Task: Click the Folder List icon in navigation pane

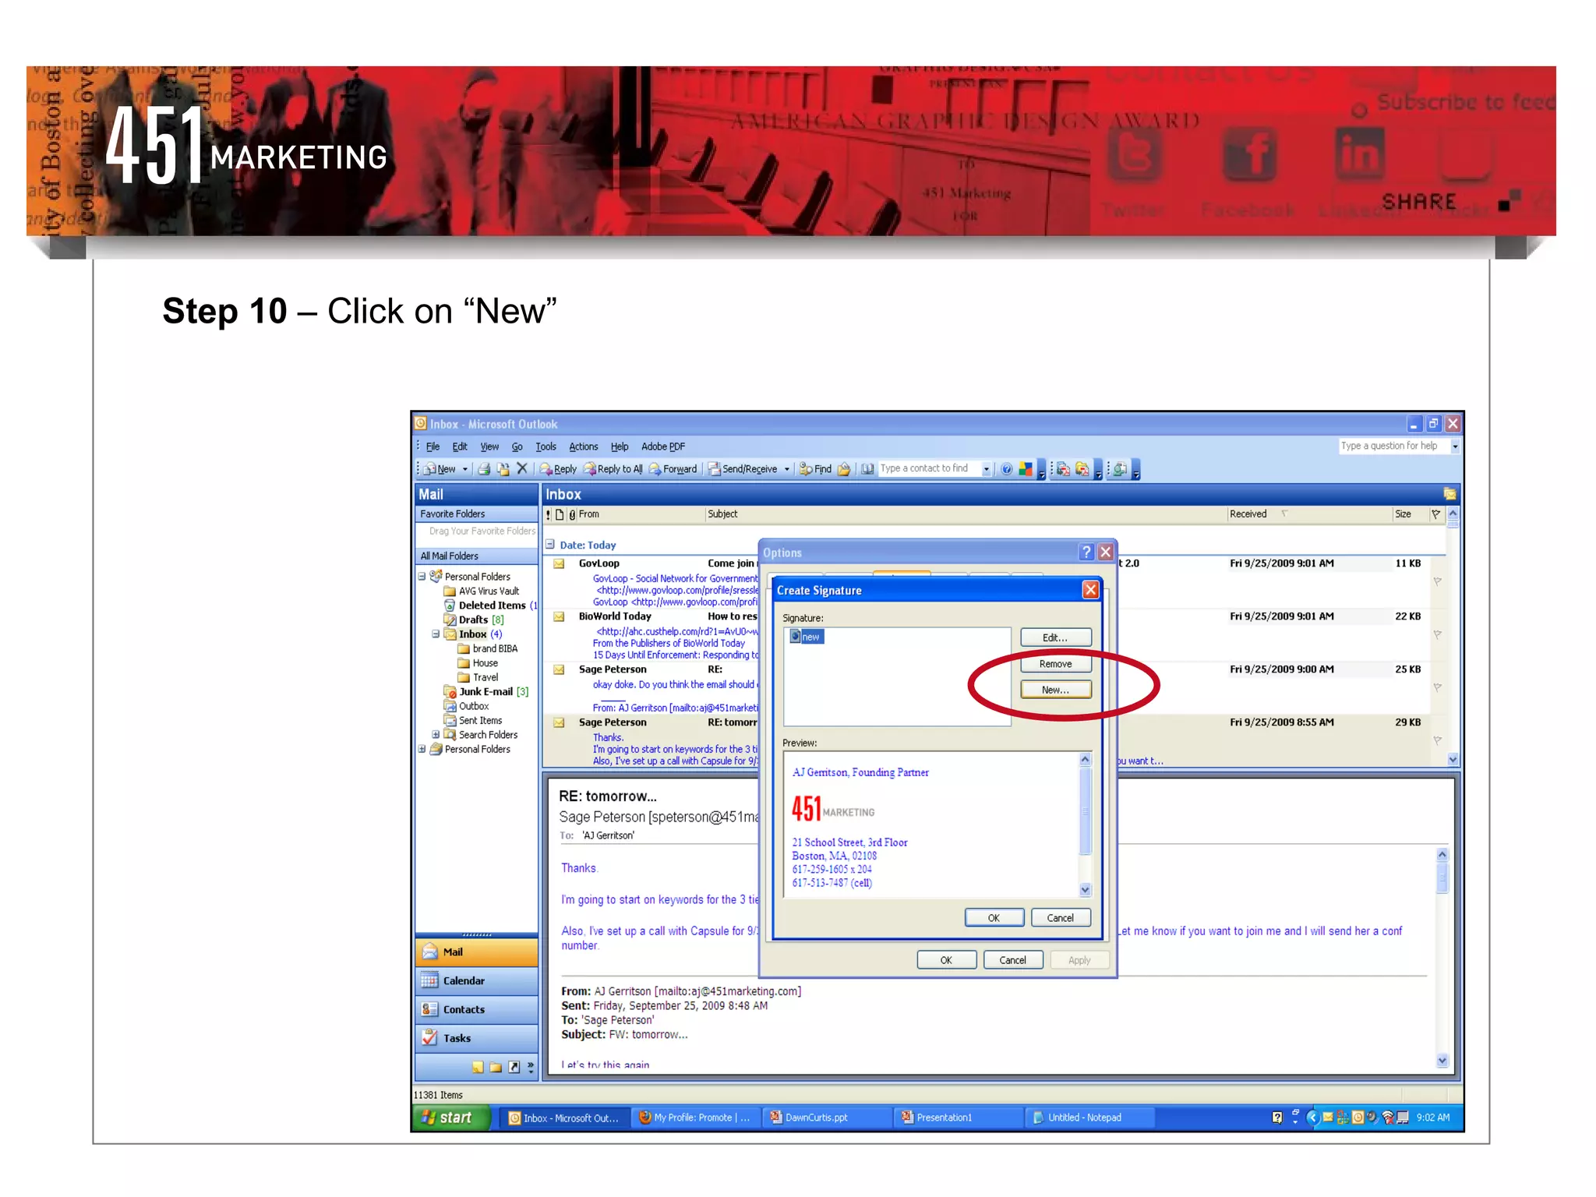Action: point(496,1068)
